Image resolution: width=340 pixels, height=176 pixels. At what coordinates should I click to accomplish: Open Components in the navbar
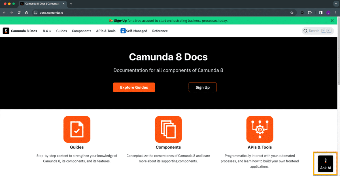click(x=82, y=31)
